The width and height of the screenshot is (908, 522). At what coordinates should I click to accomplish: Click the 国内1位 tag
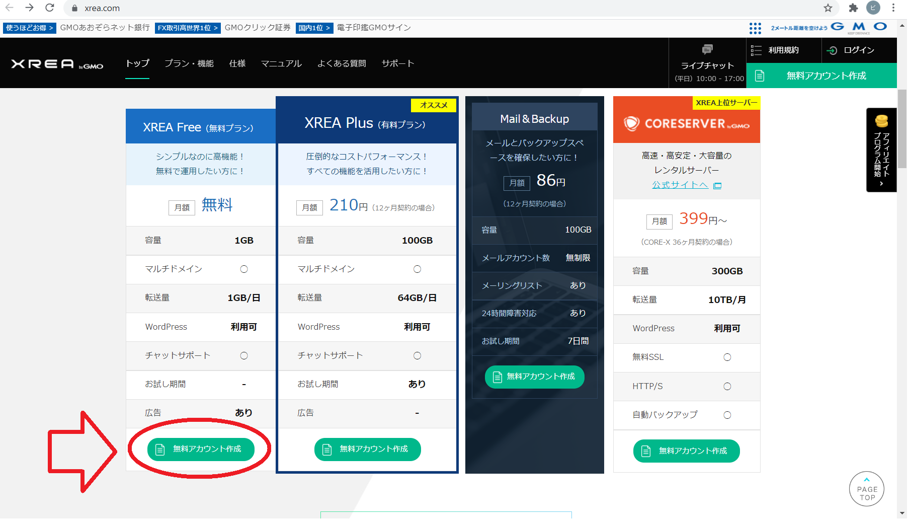pyautogui.click(x=314, y=28)
